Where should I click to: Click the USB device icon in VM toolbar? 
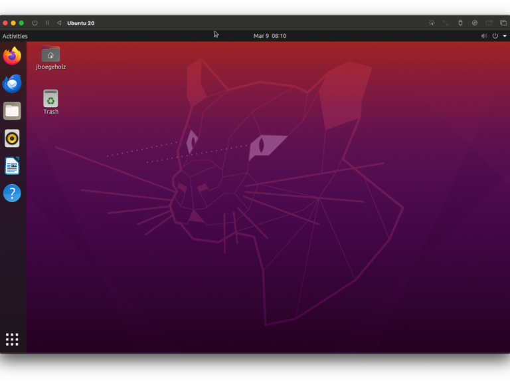coord(461,23)
